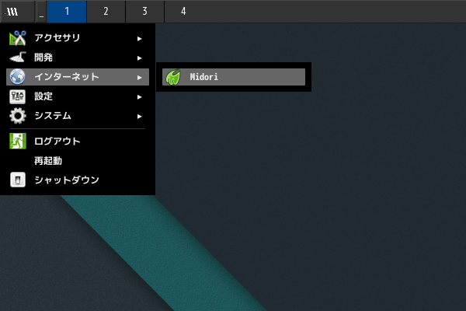
Task: Open the 設定 menu entry
Action: (78, 96)
